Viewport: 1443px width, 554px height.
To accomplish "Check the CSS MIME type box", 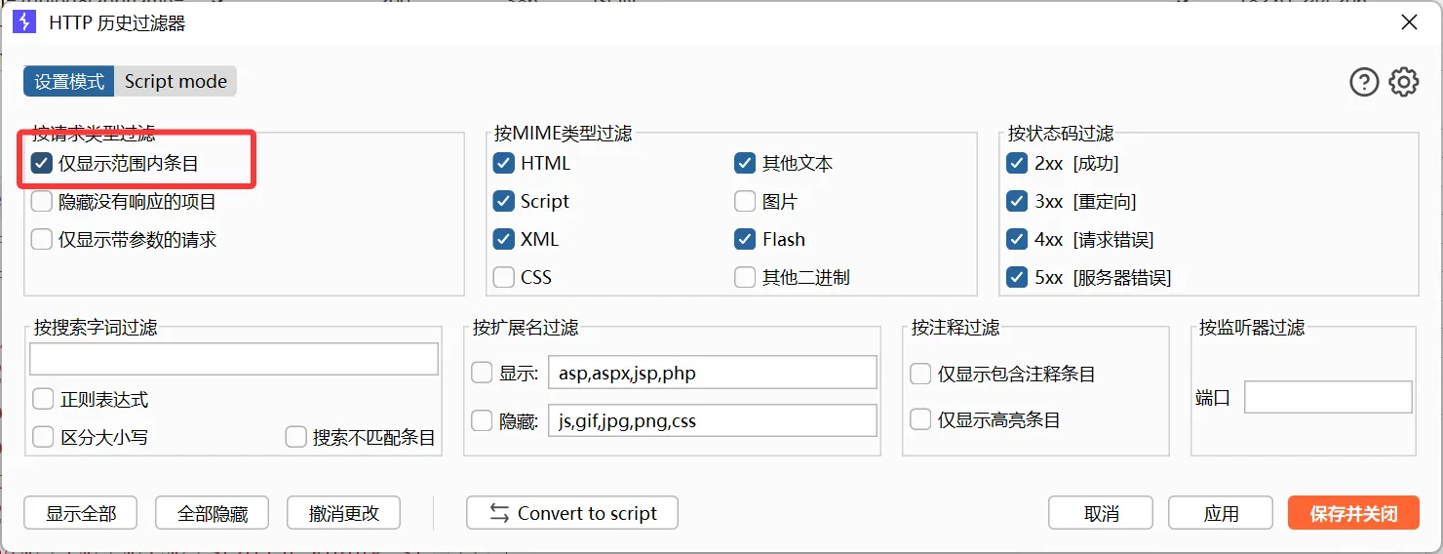I will [504, 278].
